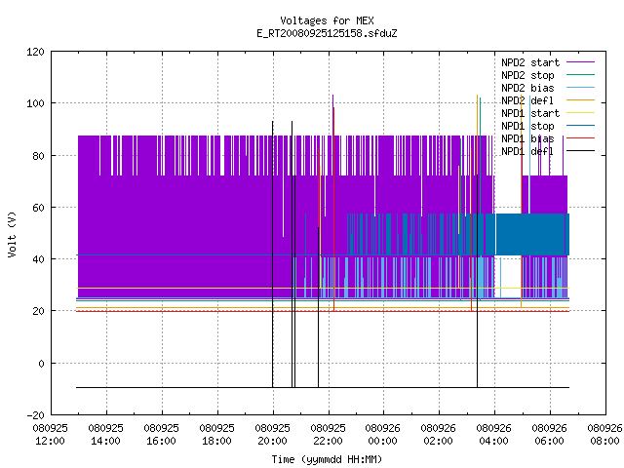This screenshot has width=624, height=468.
Task: Click the chart title "Voltages for MEX"
Action: pyautogui.click(x=327, y=20)
